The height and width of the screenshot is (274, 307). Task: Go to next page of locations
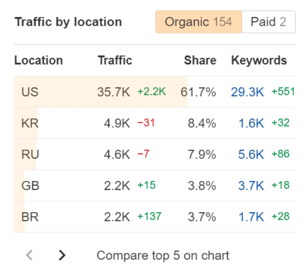62,255
